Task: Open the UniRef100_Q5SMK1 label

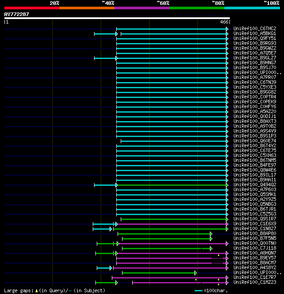Action: (x=255, y=194)
